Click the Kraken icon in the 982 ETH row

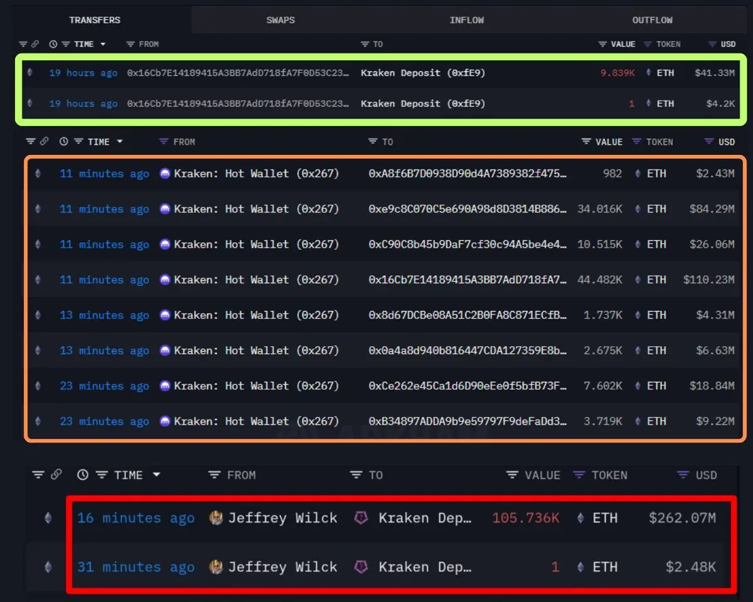165,174
